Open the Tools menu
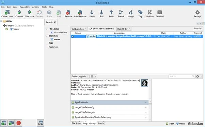The height and width of the screenshot is (127, 205). (44, 7)
